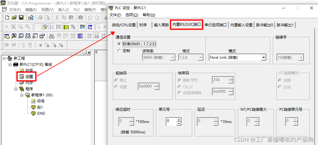Open a project using the folder icon
318x145 pixels.
point(14,17)
